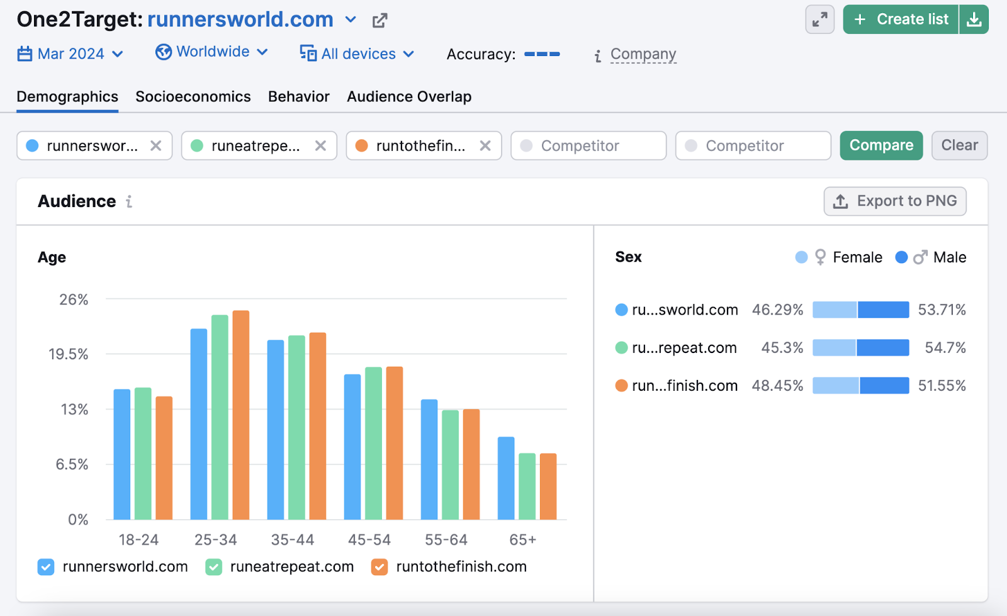Click run...finish.com sex split bar
Viewport: 1007px width, 616px height.
coord(861,385)
